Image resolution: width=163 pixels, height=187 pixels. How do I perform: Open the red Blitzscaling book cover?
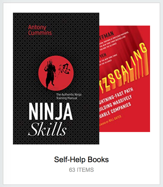pos(125,79)
